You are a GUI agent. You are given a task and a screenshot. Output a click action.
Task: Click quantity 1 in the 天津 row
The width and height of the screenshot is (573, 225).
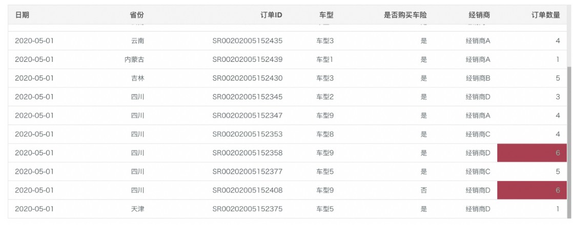tap(558, 209)
